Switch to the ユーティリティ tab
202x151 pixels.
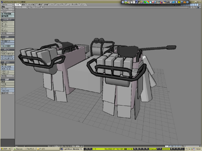click(73, 4)
